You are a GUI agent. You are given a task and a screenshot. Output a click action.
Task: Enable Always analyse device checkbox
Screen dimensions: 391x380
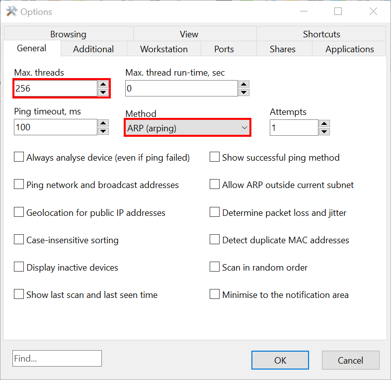[x=19, y=157]
